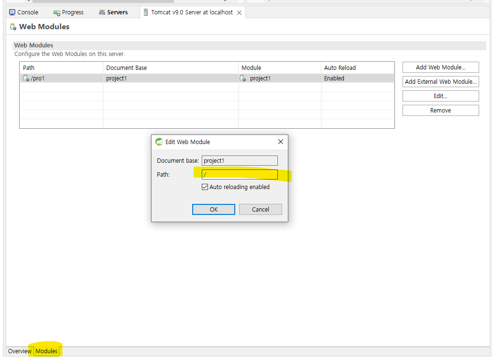Click the Spring leaf icon in Edit Web Module dialog

[x=159, y=142]
